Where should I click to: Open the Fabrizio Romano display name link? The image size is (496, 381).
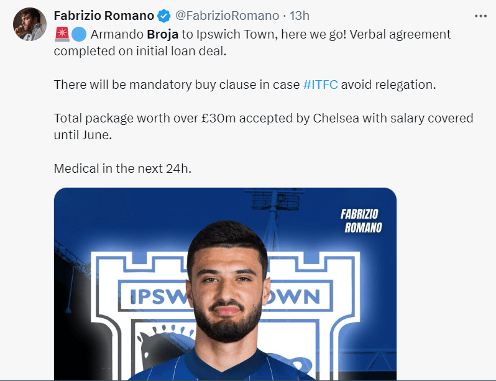click(x=104, y=16)
